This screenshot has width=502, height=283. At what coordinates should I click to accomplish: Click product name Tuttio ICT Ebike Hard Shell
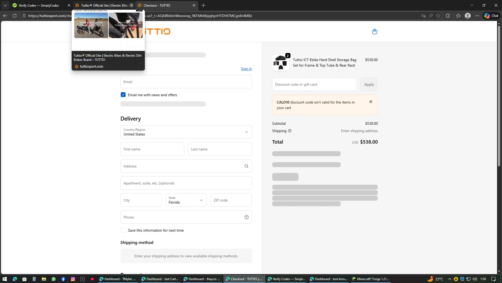[325, 63]
